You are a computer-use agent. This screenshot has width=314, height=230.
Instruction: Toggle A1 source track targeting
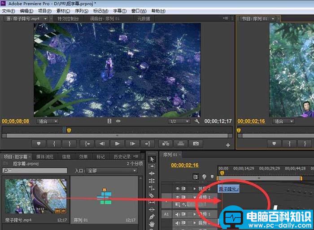pyautogui.click(x=166, y=214)
